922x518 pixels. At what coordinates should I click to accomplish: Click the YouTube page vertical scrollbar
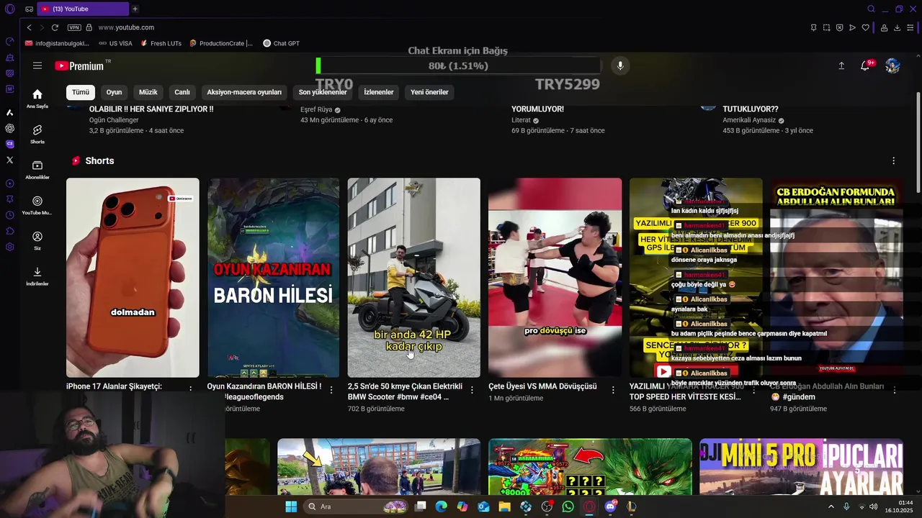click(x=918, y=144)
